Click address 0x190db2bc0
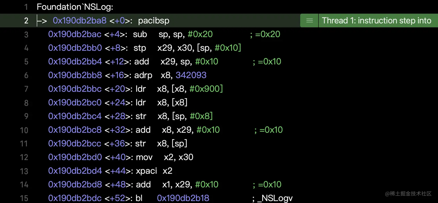Screen dimensions: 438x203 point(75,103)
